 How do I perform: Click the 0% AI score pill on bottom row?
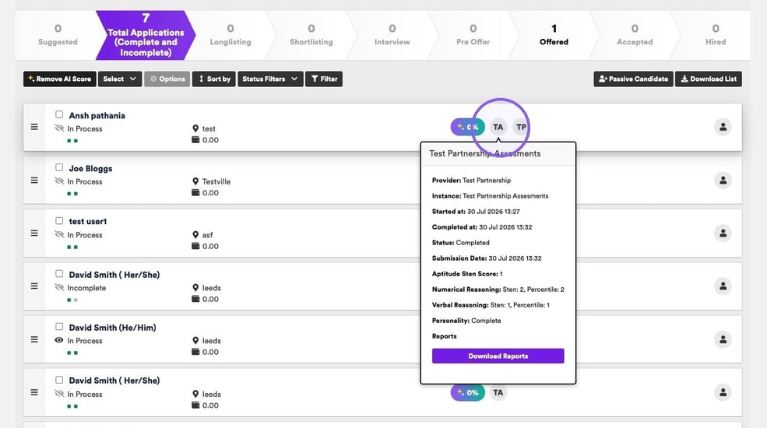[x=468, y=392]
